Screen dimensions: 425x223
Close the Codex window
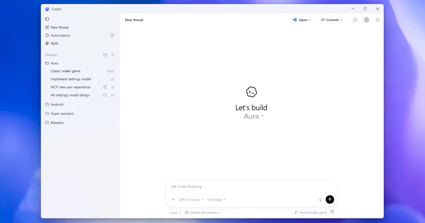point(378,9)
